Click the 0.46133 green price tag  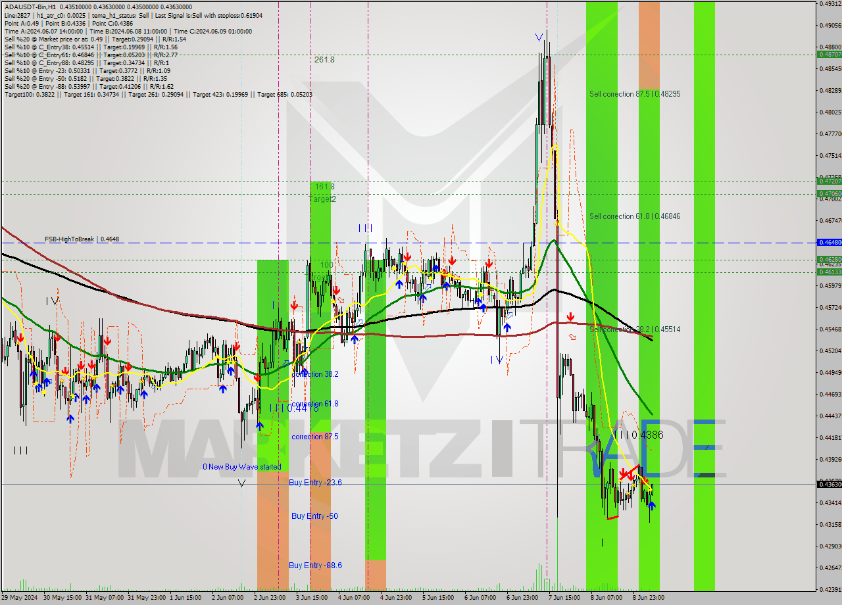tap(829, 272)
